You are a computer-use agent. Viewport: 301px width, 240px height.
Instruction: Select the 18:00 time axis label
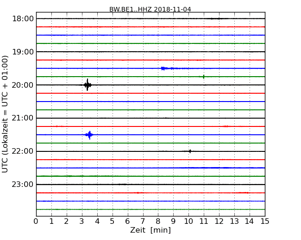pyautogui.click(x=23, y=19)
